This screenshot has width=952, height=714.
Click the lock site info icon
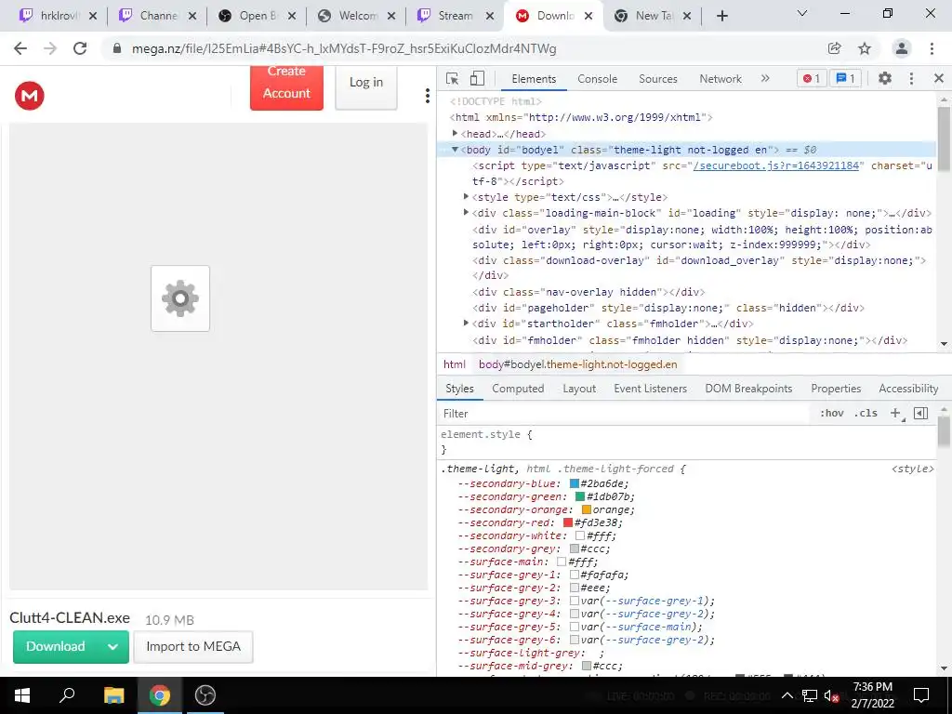click(118, 48)
